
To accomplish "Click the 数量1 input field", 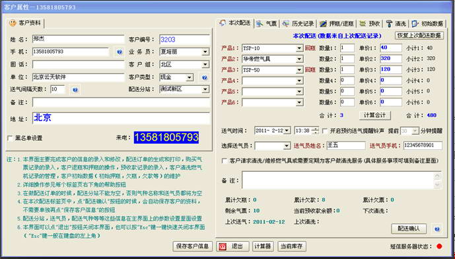I will [x=347, y=48].
